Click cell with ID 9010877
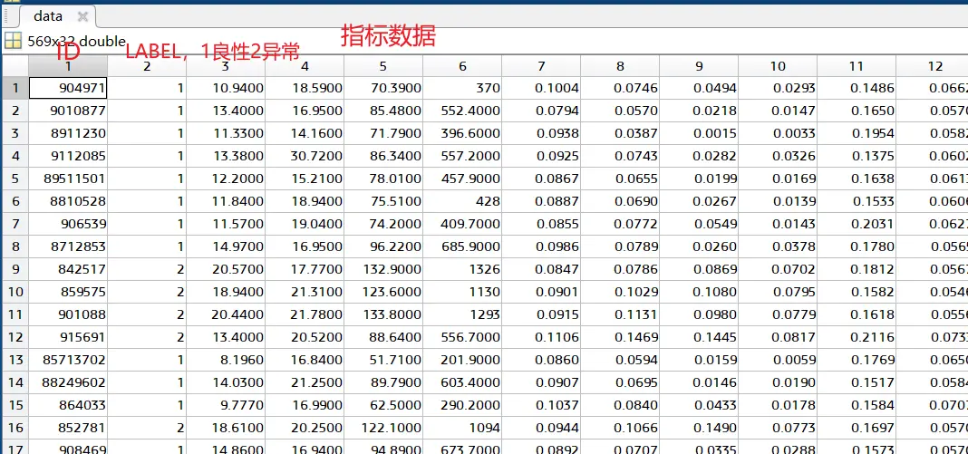Viewport: 968px width, 454px height. coord(68,111)
